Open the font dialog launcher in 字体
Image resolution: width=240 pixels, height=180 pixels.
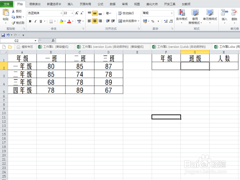(x=83, y=28)
